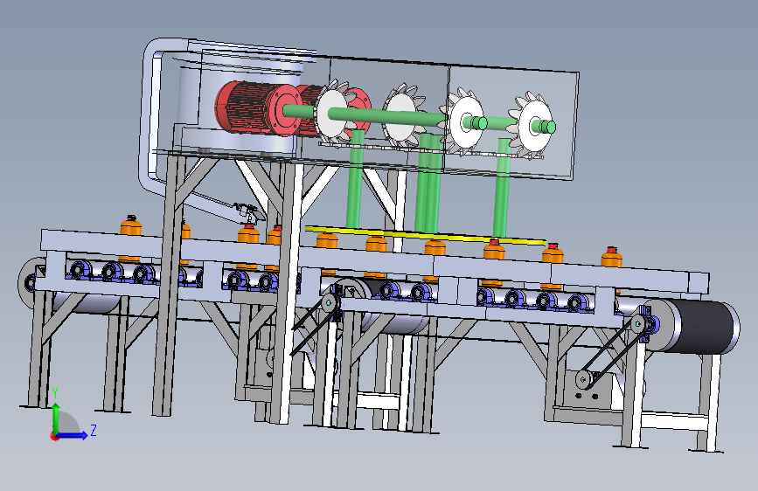Pick the leftmost white sprocket next to the motor
The image size is (758, 491).
click(332, 113)
